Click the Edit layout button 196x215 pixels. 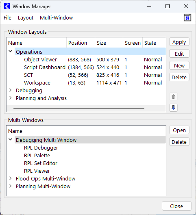(179, 54)
